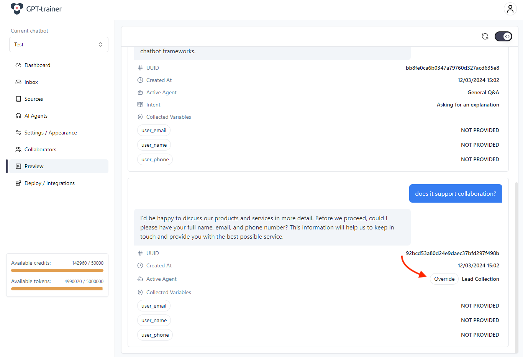Click the clock icon in second message
Viewport: 523px width, 357px height.
pyautogui.click(x=140, y=265)
